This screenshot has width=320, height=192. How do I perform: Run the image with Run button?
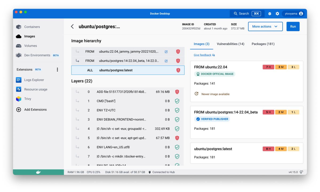(293, 27)
